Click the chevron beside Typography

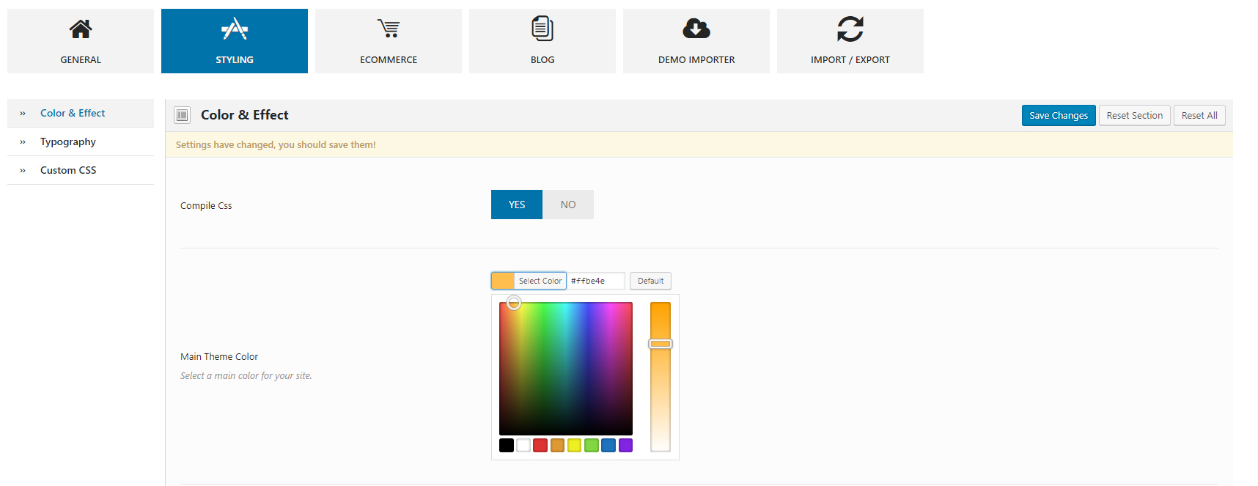23,142
